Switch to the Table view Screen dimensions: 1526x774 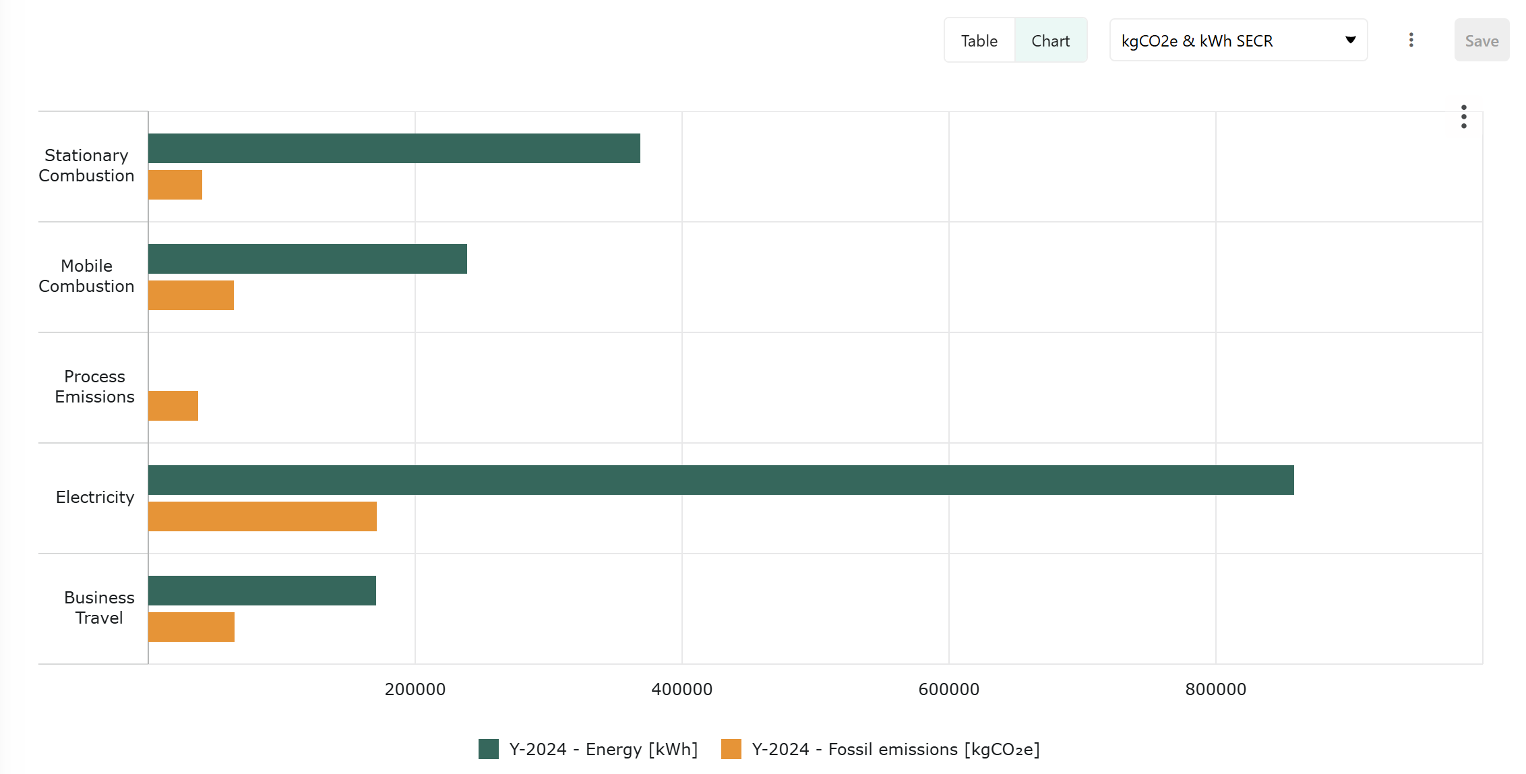point(979,40)
